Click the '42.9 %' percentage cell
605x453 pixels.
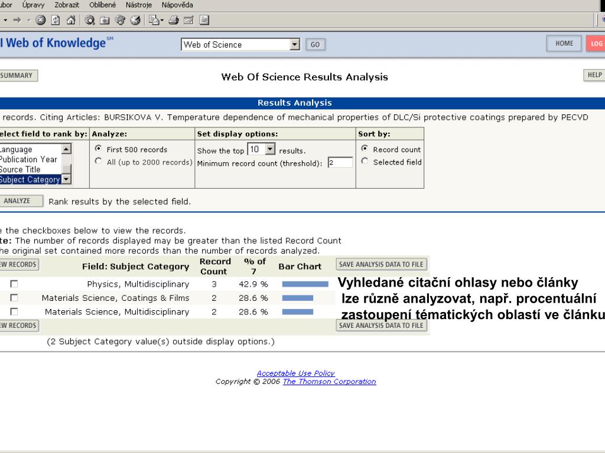253,284
